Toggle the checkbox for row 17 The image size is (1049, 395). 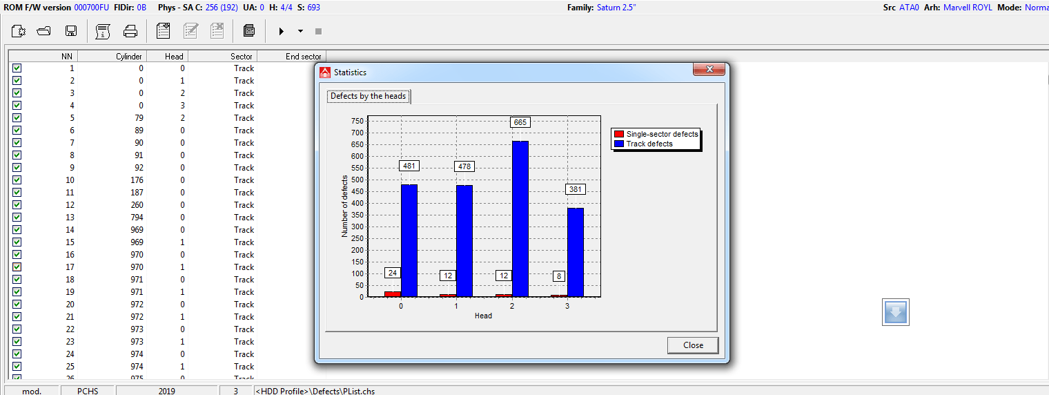[x=17, y=267]
